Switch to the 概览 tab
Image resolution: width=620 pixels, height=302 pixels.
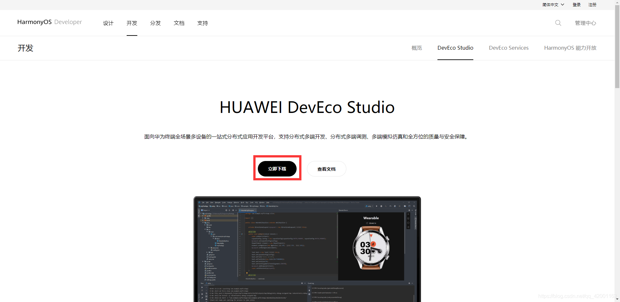417,48
